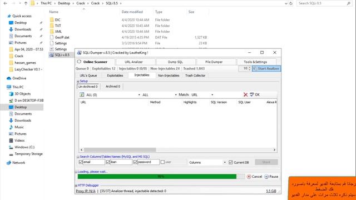This screenshot has width=356, height=200.
Task: Open the Dump SQL tab
Action: pos(176,62)
